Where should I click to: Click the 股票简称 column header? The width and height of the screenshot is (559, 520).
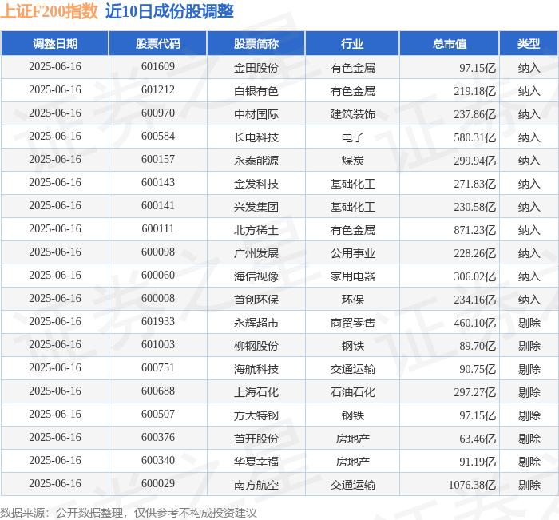256,43
